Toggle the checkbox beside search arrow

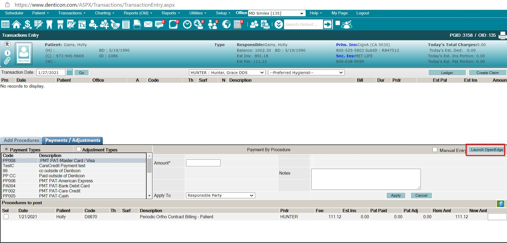click(338, 23)
